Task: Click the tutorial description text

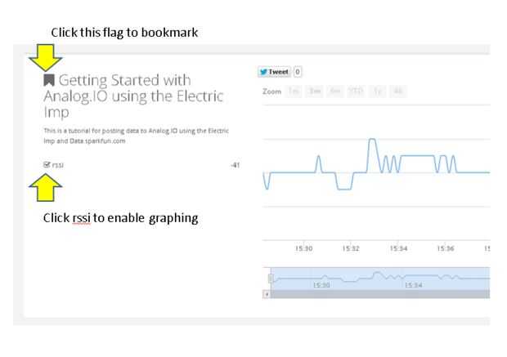Action: coord(137,135)
